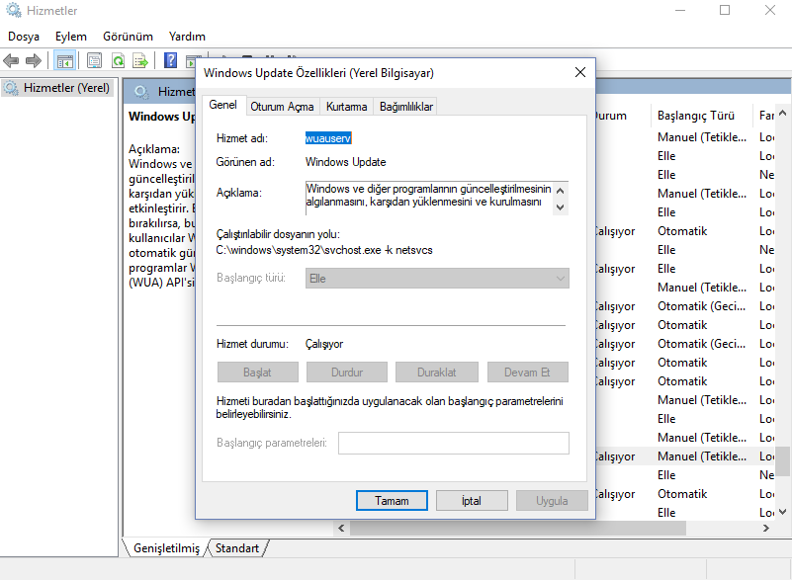Click the services list scroll-down arrow
This screenshot has height=580, width=792.
pos(782,512)
